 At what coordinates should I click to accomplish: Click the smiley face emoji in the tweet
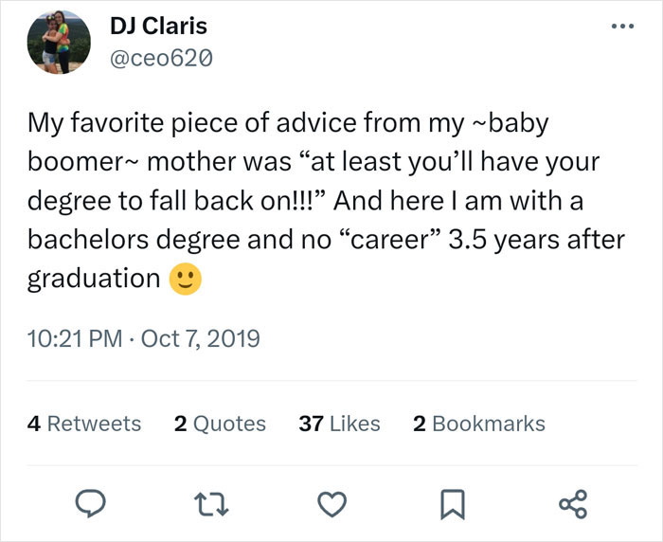pos(185,279)
